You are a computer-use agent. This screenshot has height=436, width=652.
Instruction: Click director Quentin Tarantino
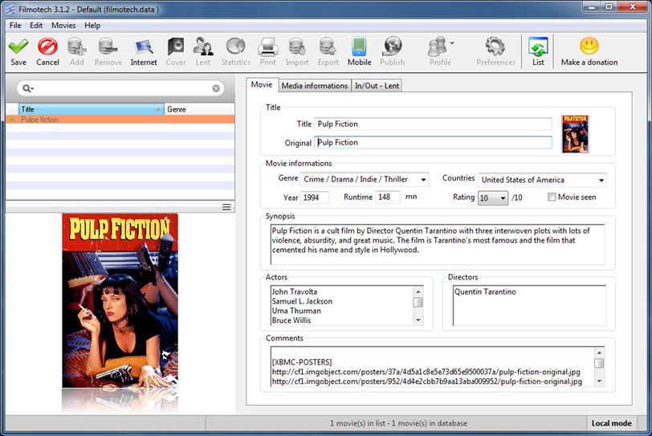[485, 291]
